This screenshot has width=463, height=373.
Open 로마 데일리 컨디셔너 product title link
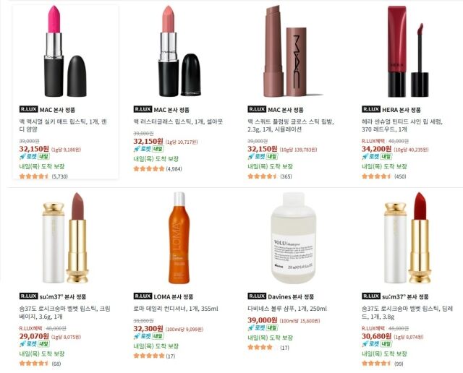[176, 309]
